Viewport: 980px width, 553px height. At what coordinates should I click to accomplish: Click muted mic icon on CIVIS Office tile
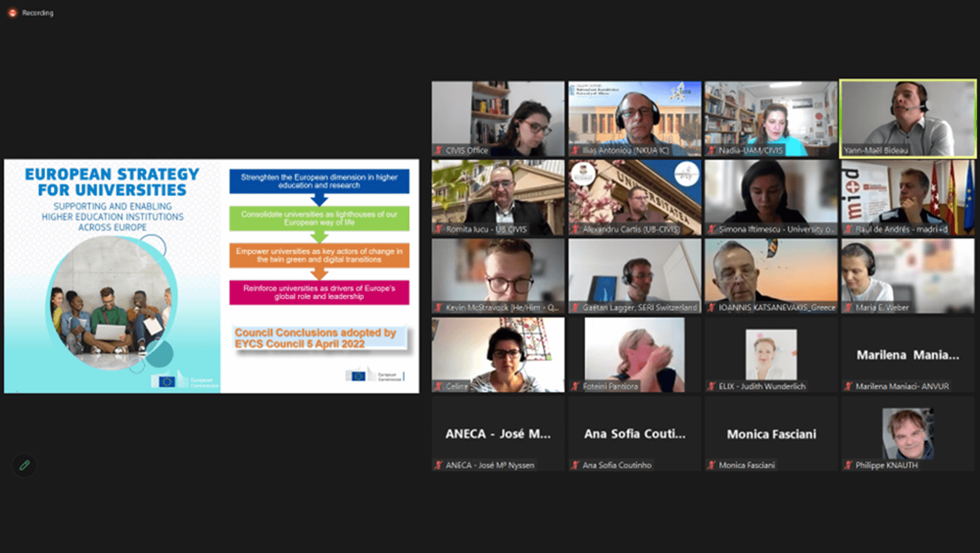coord(438,150)
